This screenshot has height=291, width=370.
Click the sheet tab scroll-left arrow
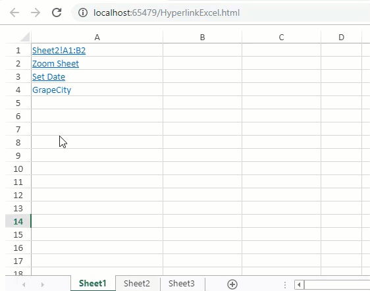pyautogui.click(x=24, y=284)
